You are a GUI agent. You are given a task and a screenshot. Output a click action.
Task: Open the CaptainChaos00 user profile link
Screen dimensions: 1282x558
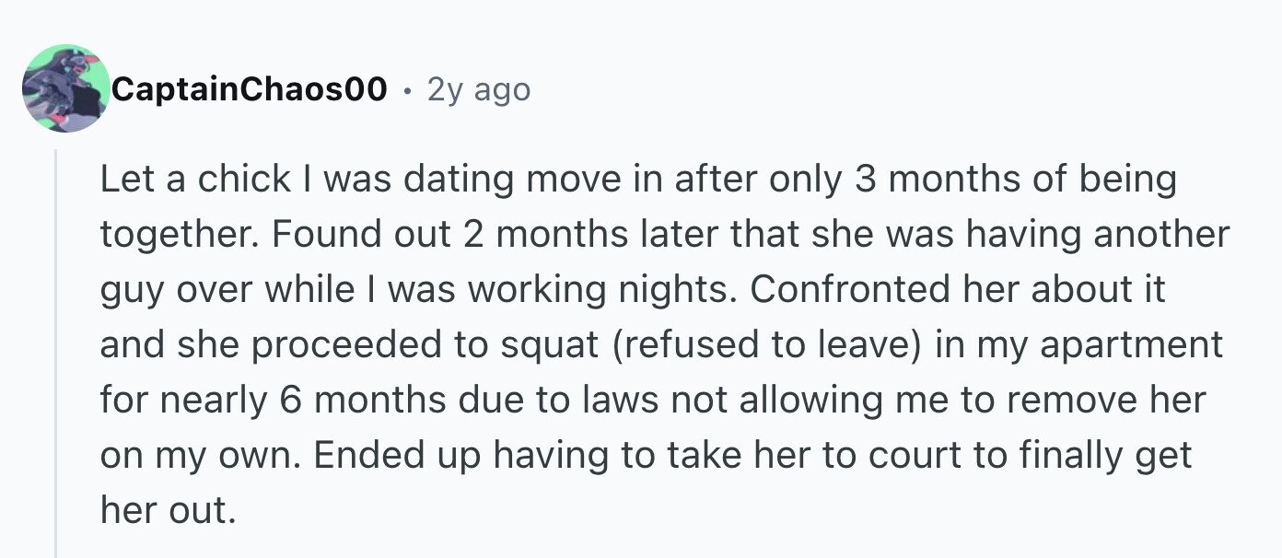pos(250,89)
